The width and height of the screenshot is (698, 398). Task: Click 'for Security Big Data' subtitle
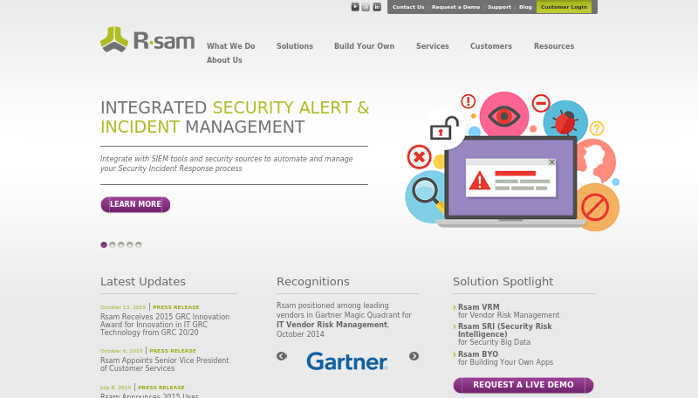coord(494,342)
